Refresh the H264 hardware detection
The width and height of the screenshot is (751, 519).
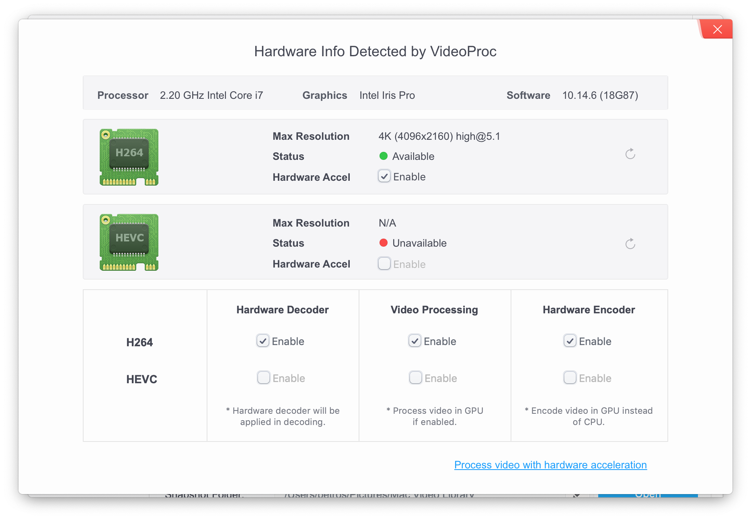630,154
